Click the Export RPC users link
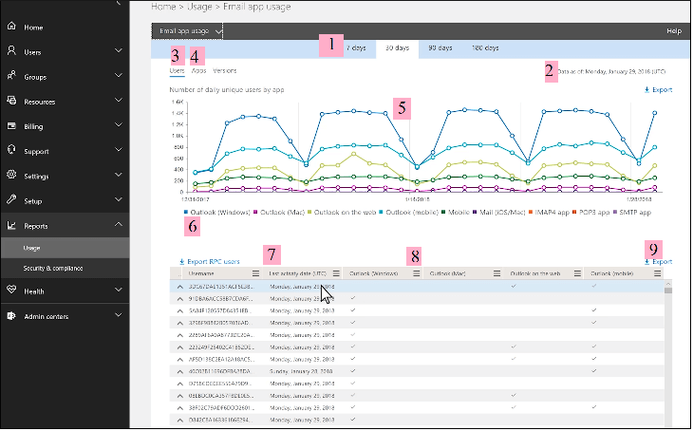 (x=210, y=262)
